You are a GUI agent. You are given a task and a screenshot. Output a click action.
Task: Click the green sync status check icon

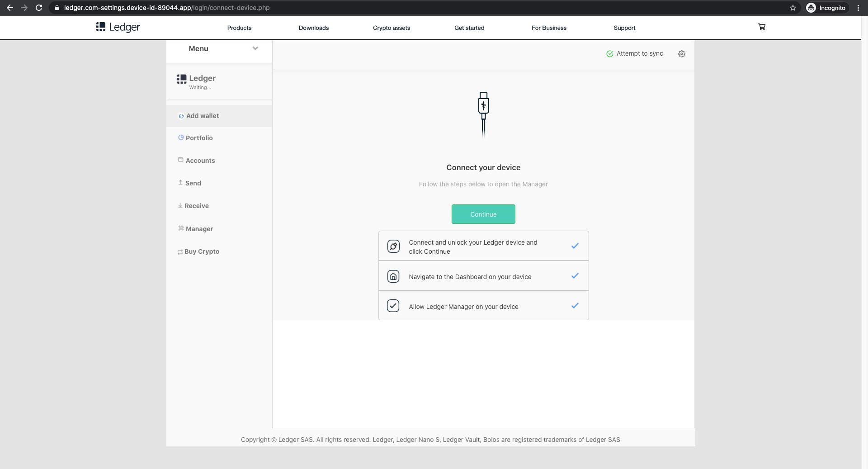610,54
